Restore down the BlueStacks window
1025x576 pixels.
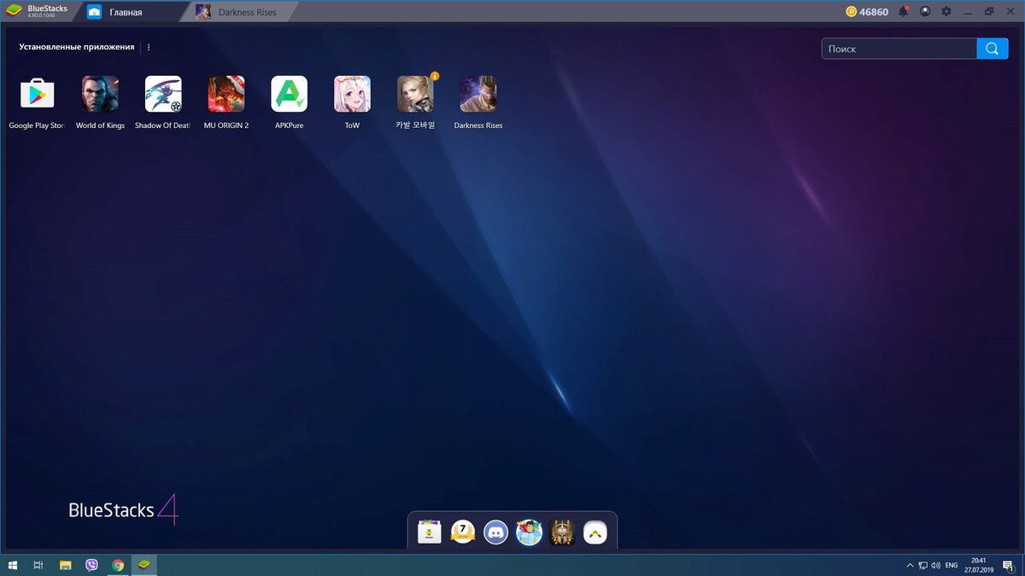coord(989,12)
